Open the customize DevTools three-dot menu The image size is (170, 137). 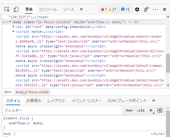[155, 9]
